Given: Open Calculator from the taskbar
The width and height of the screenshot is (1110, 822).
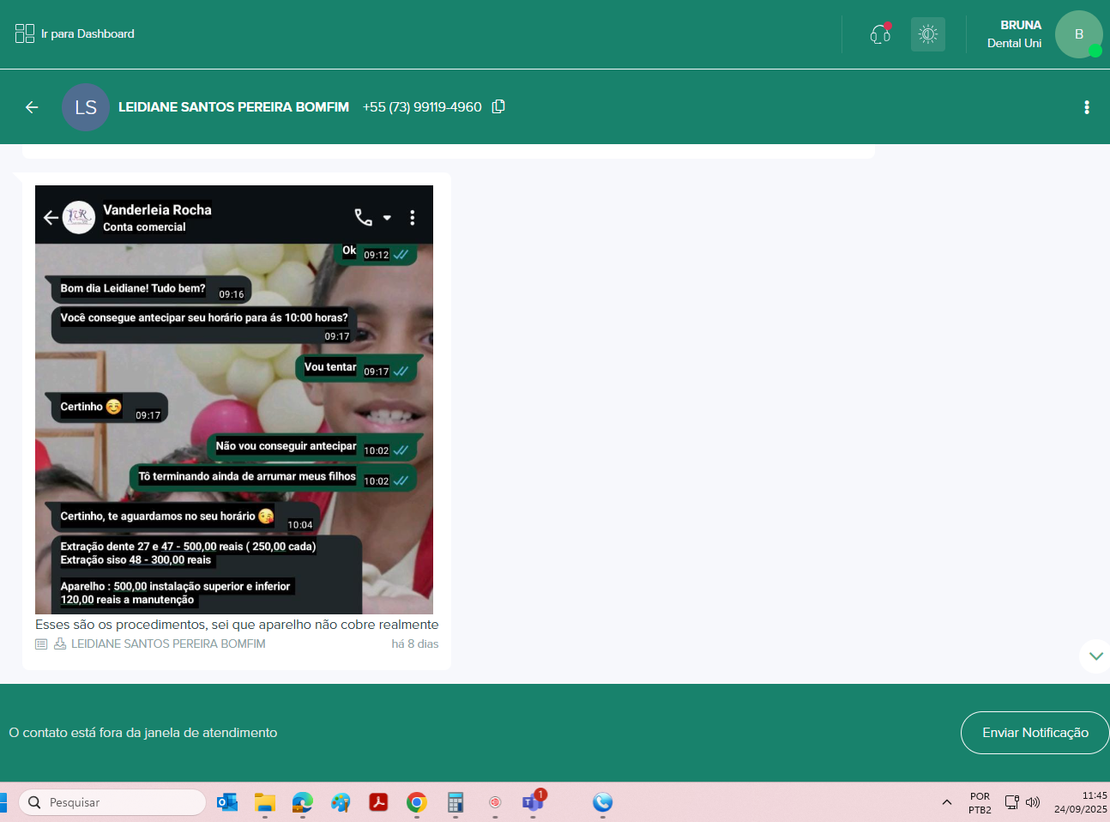Looking at the screenshot, I should point(455,802).
